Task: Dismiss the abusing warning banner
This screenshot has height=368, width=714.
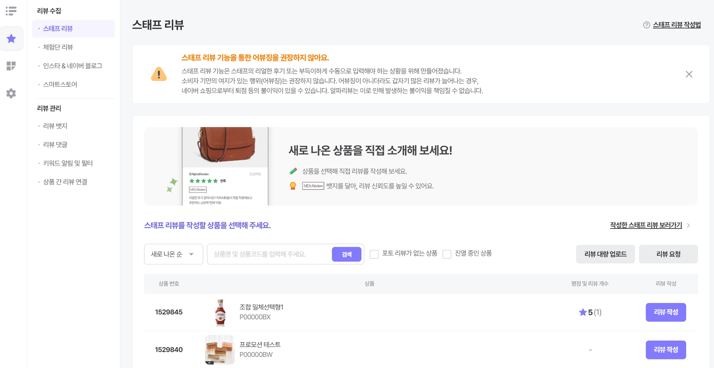Action: coord(689,74)
